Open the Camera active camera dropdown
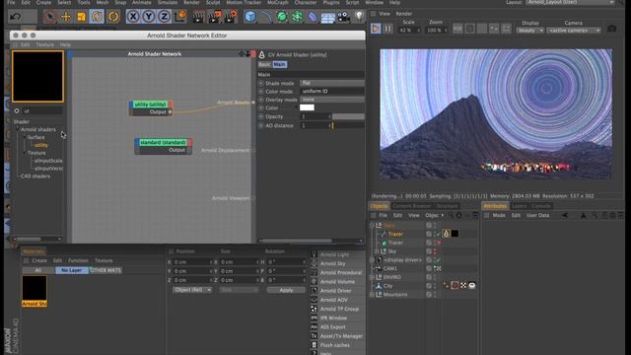Viewport: 631px width, 355px height. (574, 31)
